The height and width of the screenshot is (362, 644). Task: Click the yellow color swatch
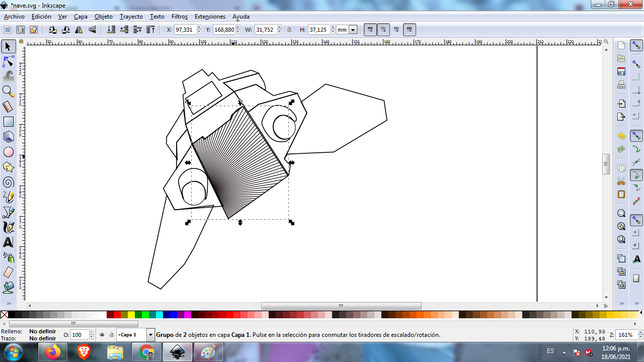(131, 315)
